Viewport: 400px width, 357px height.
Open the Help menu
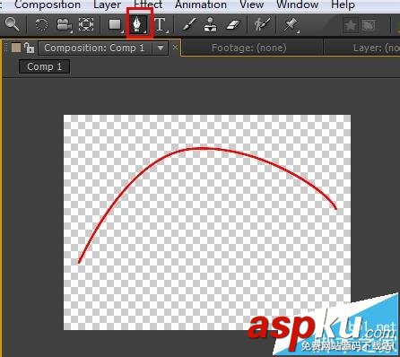tap(343, 4)
